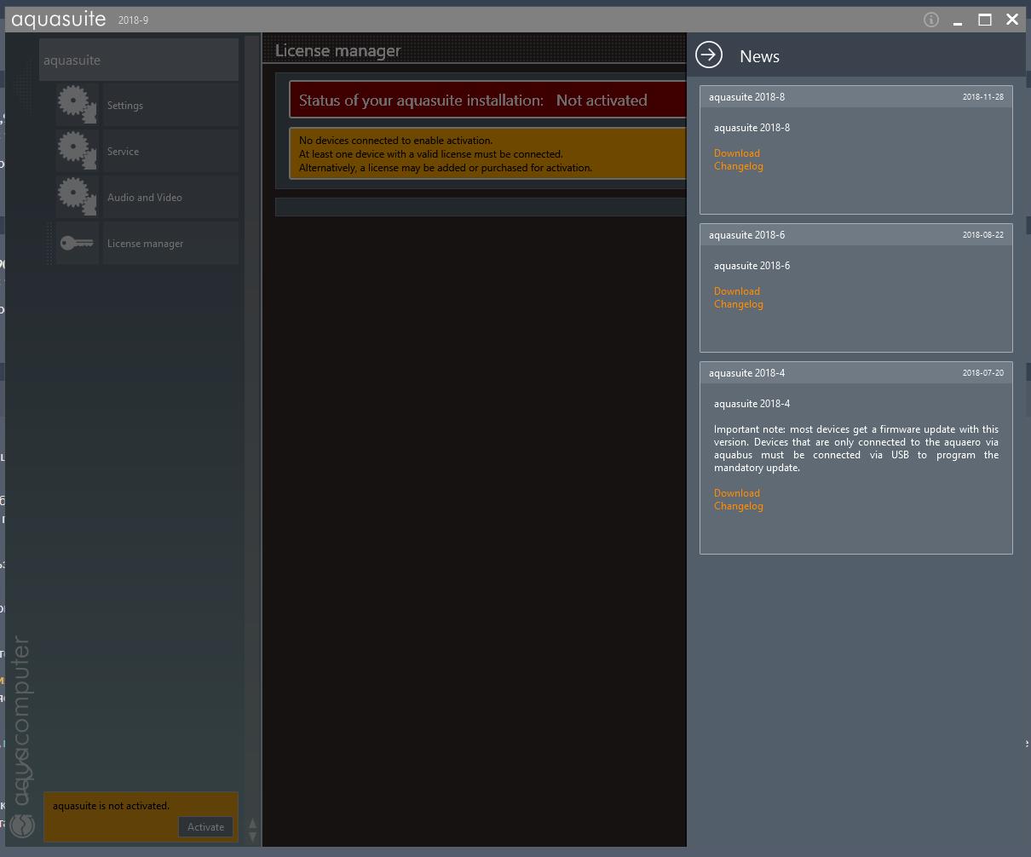Click the 'Not activated' status text
This screenshot has height=857, width=1031.
pyautogui.click(x=602, y=101)
